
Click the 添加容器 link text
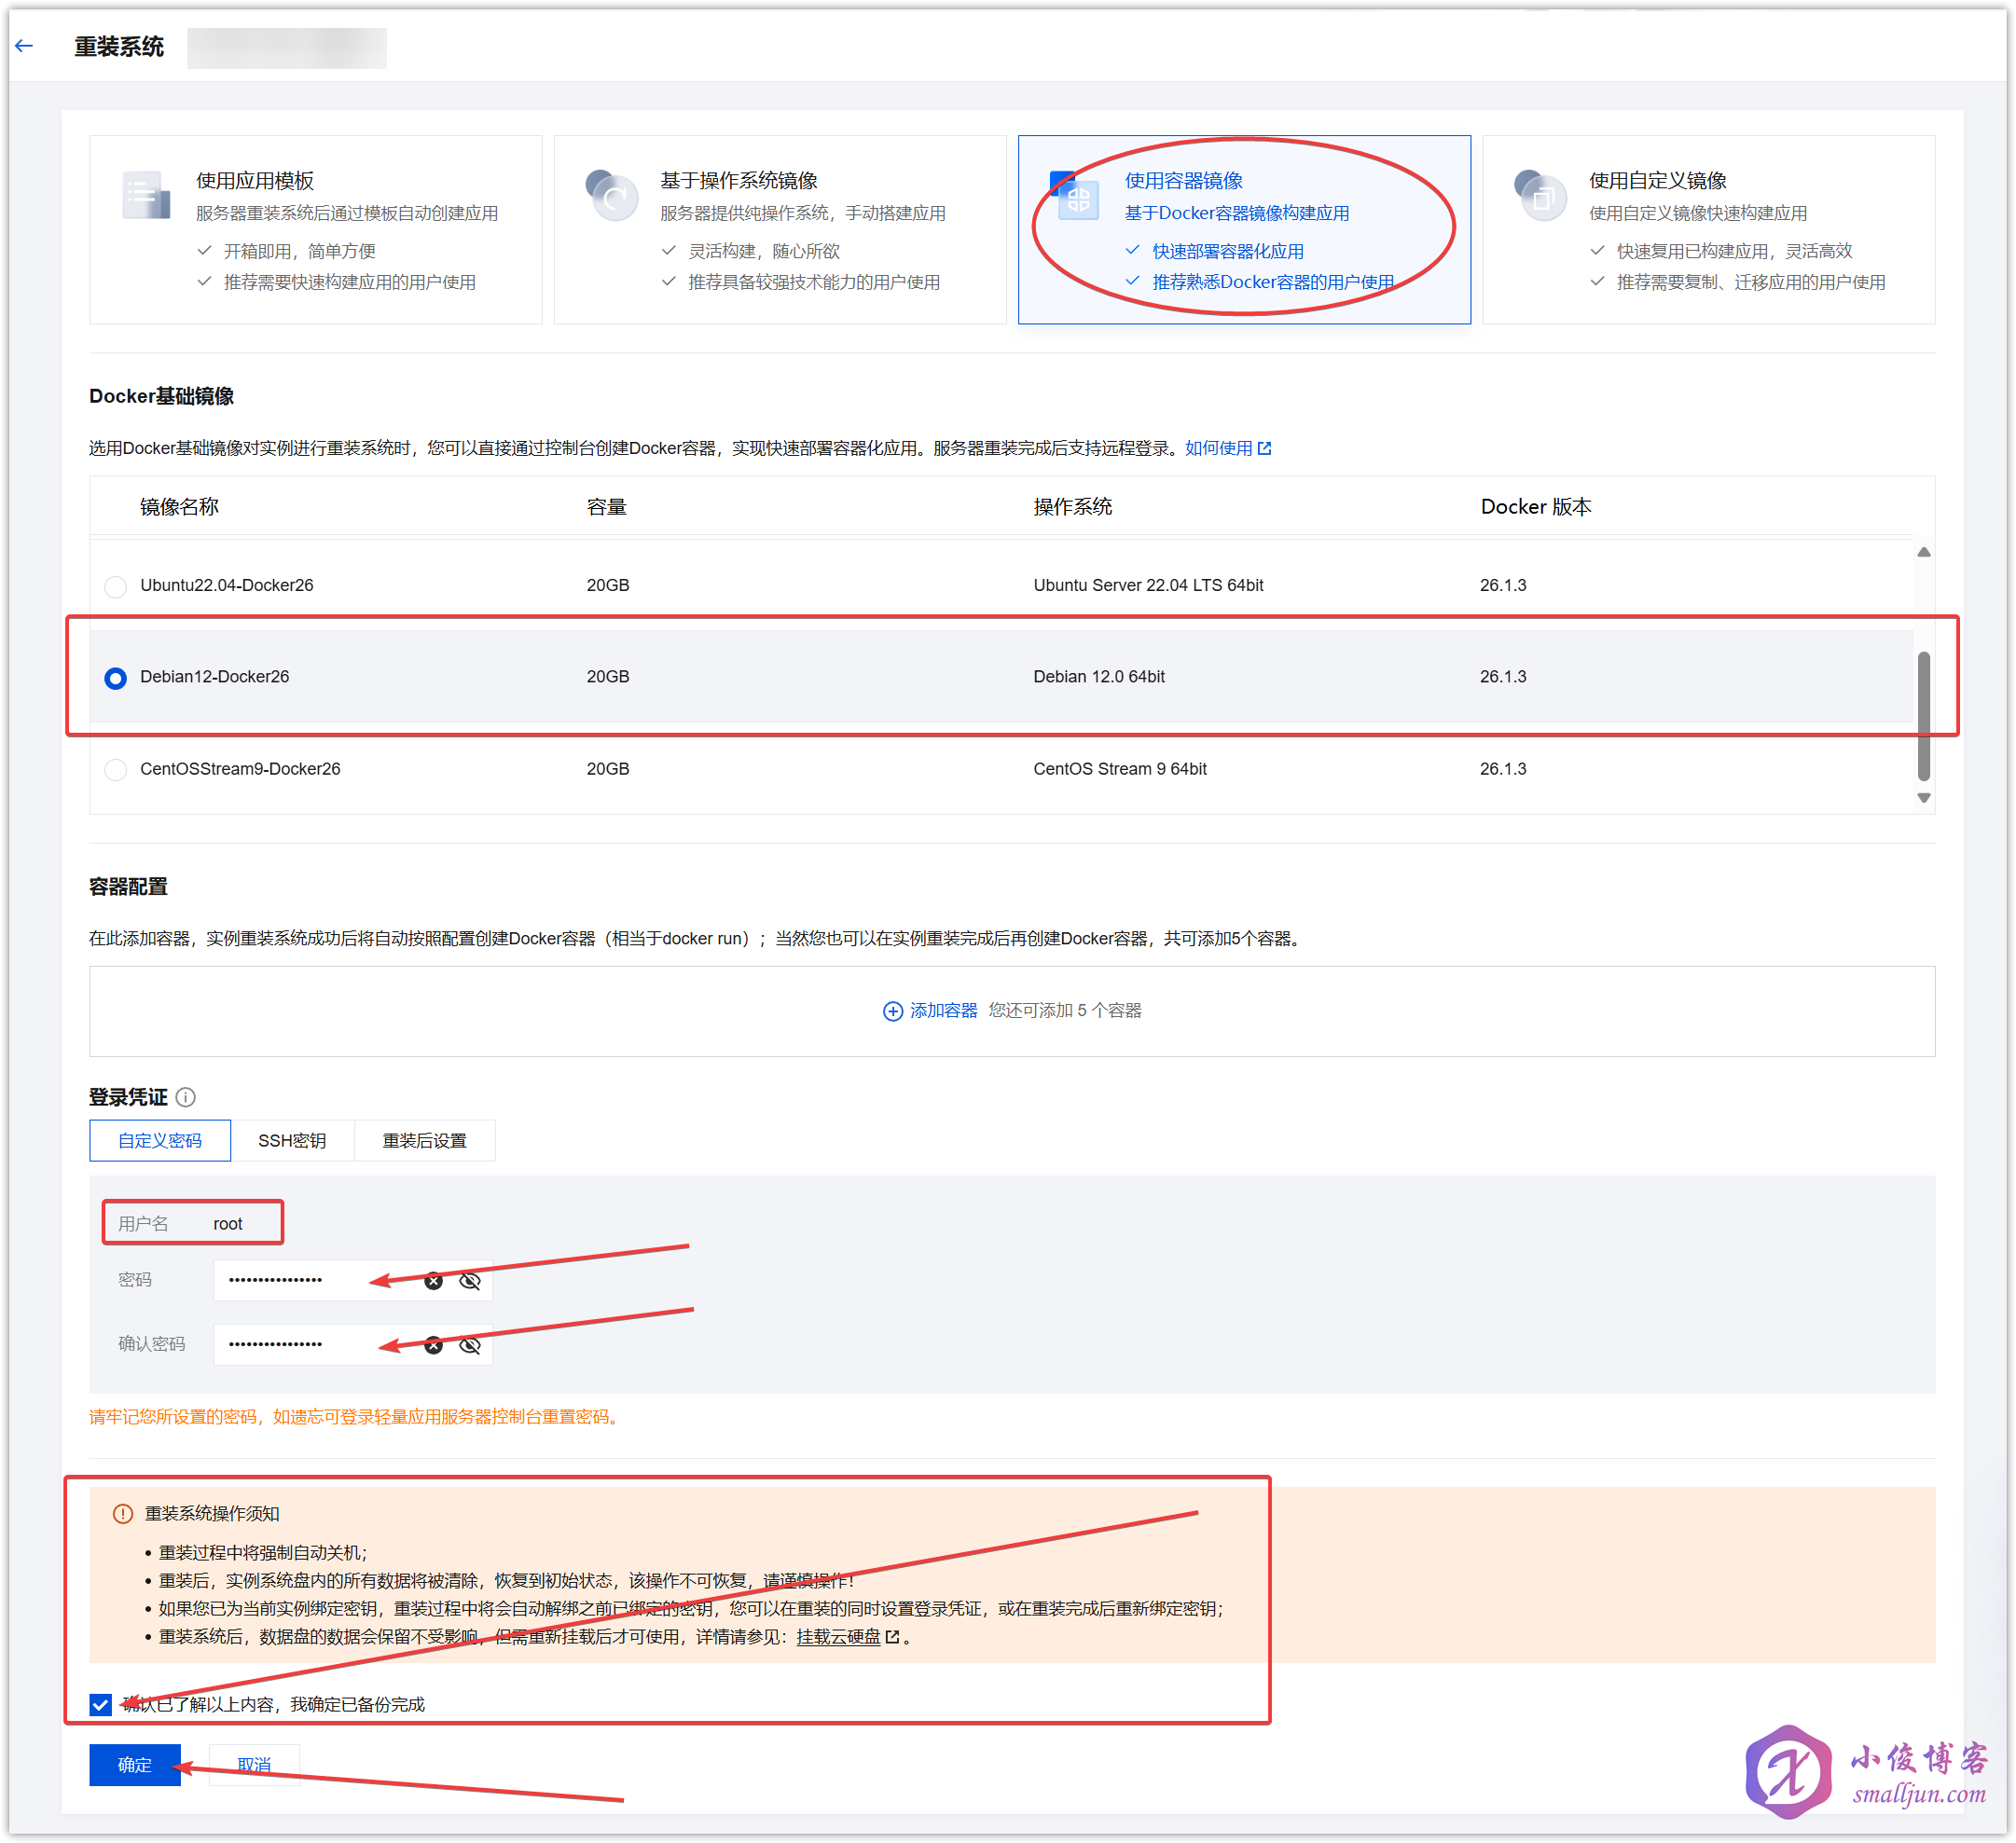(x=943, y=1010)
